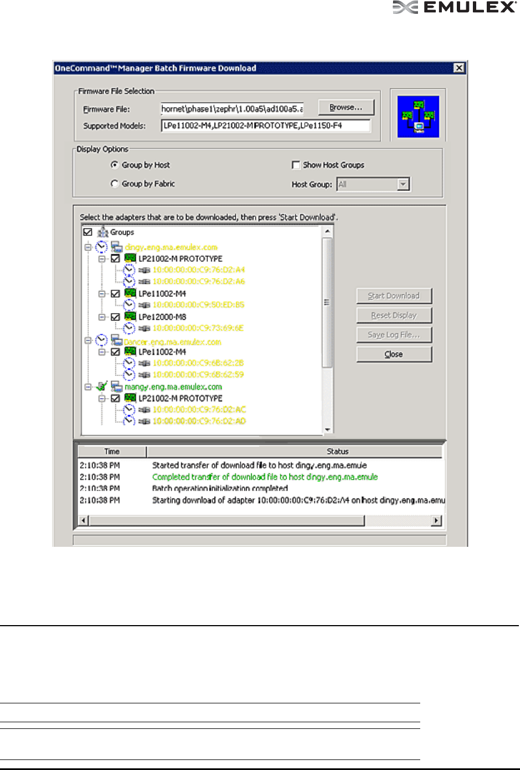Click pending clock icon for port C9:50:ED:B5
This screenshot has width=520, height=770.
pos(129,305)
